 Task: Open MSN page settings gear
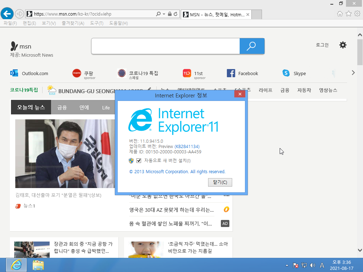343,45
